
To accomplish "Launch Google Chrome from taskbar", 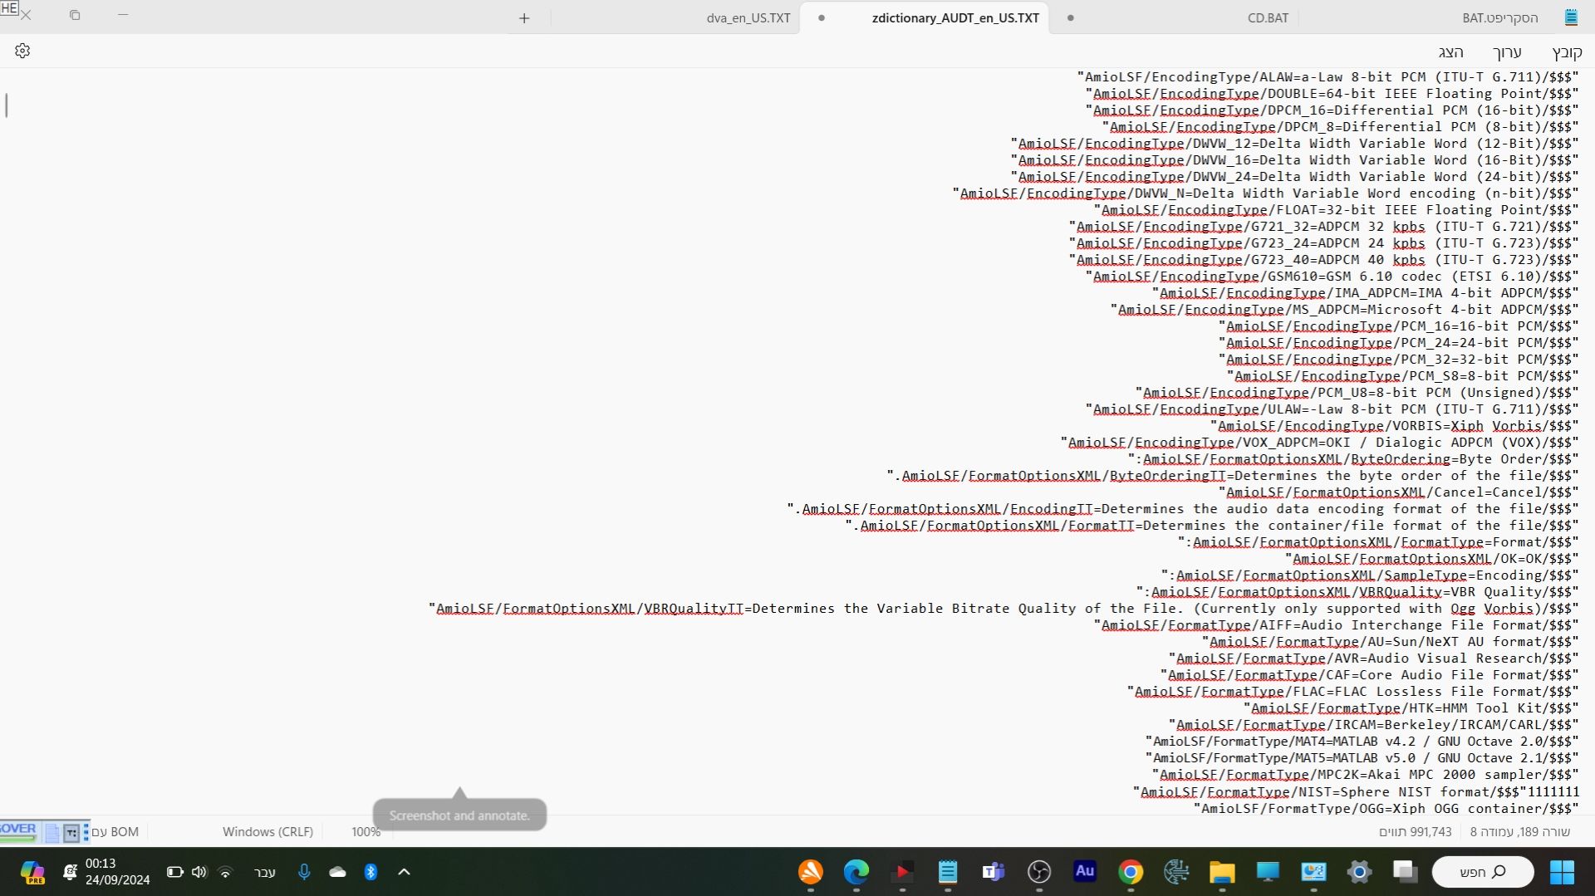I will click(1131, 872).
